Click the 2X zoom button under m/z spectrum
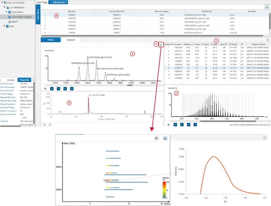271x206 pixels. coord(188,124)
